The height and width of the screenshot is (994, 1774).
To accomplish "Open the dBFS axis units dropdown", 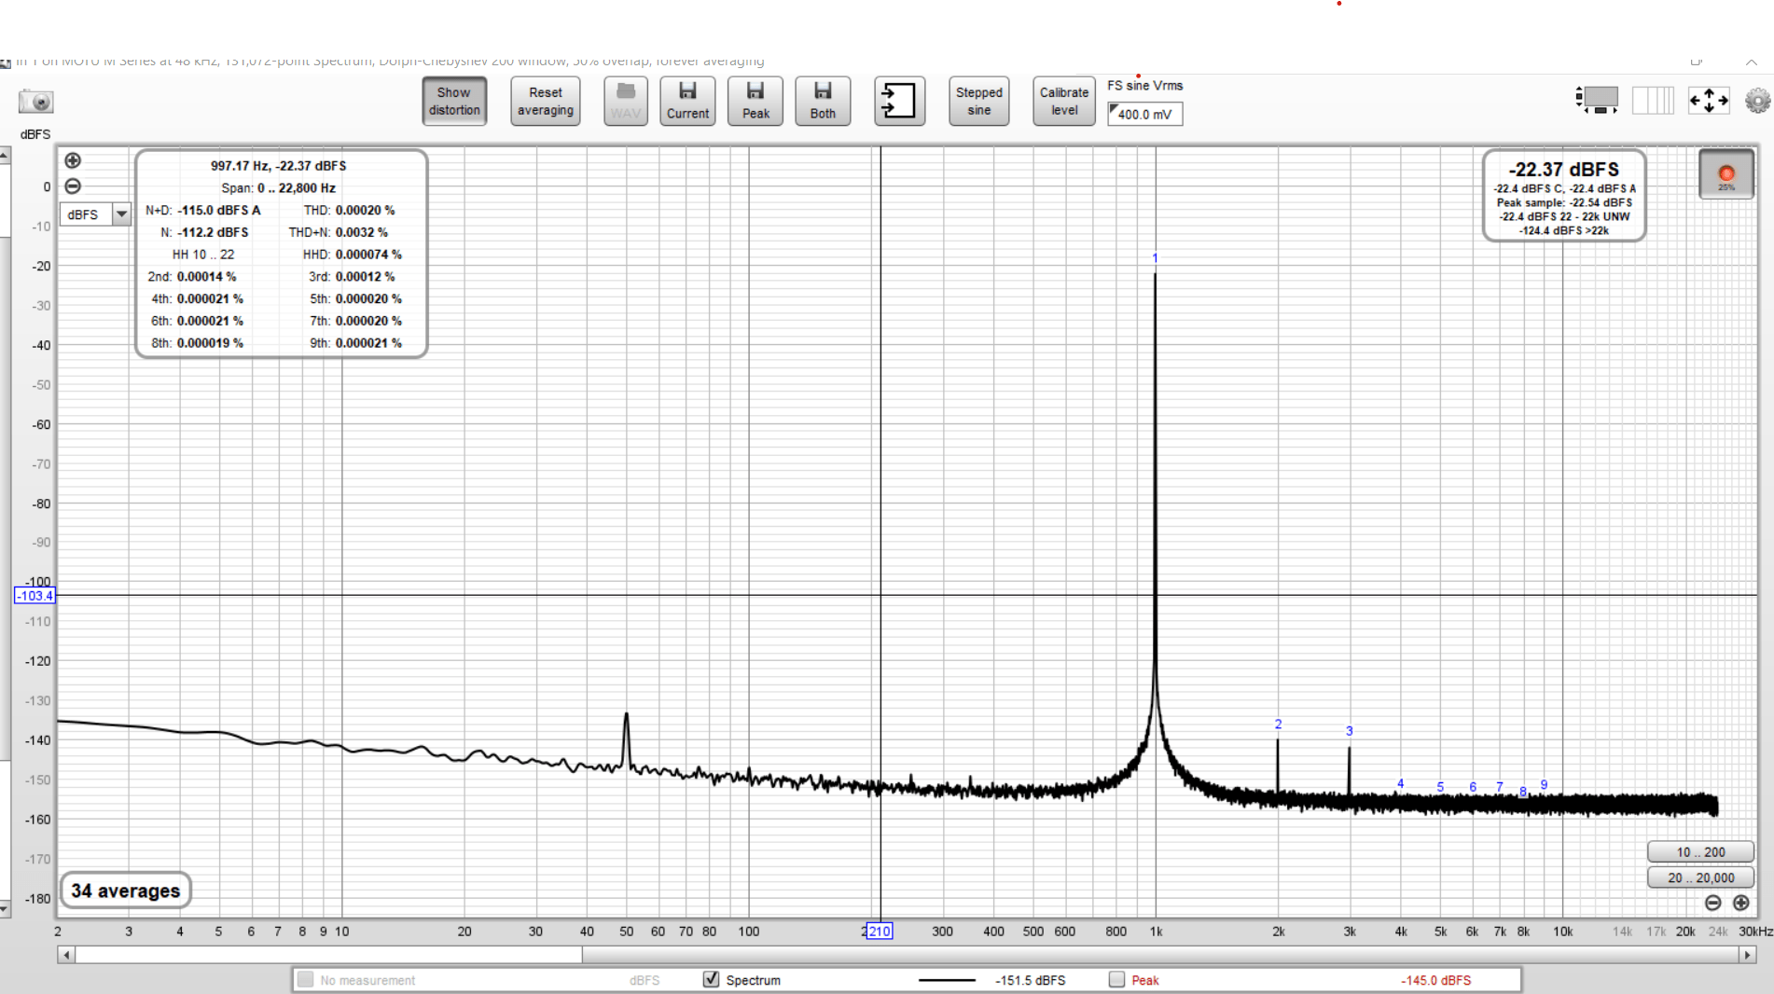I will tap(95, 214).
